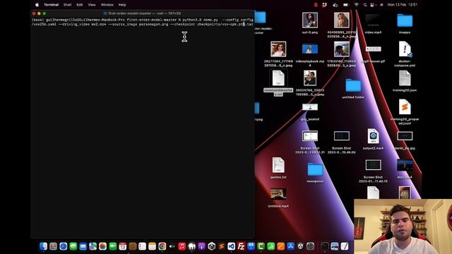Open the Terminal icon in the Dock
The width and height of the screenshot is (452, 254).
click(x=325, y=246)
